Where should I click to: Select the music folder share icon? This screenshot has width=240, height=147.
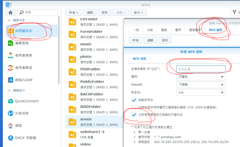pos(72,47)
